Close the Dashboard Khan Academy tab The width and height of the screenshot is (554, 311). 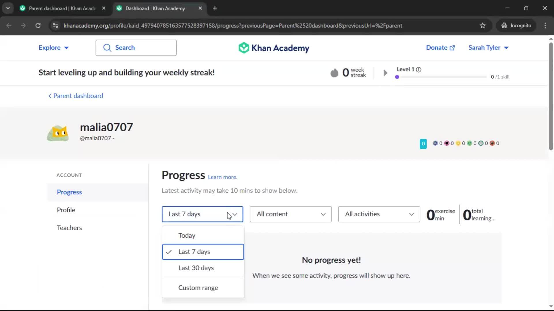coord(200,8)
